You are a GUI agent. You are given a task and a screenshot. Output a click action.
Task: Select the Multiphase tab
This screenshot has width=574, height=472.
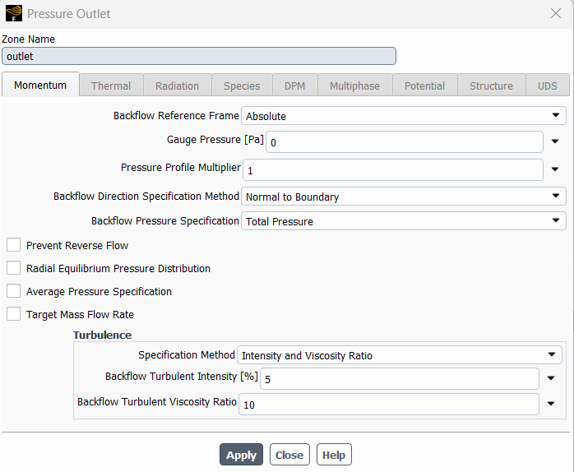354,86
